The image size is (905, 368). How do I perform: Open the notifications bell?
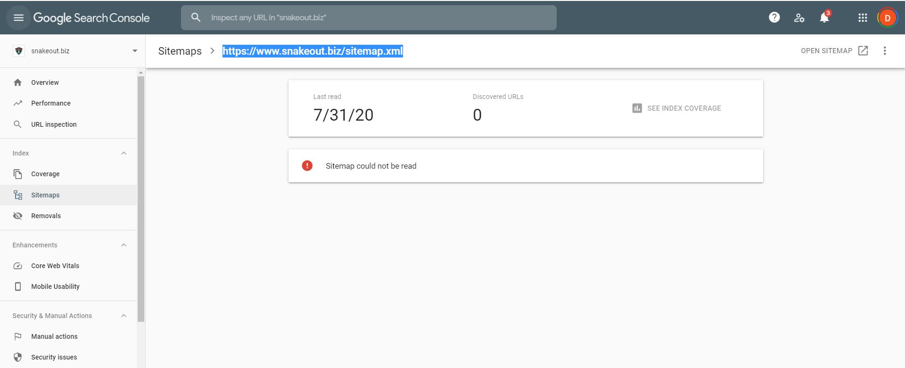pos(824,17)
